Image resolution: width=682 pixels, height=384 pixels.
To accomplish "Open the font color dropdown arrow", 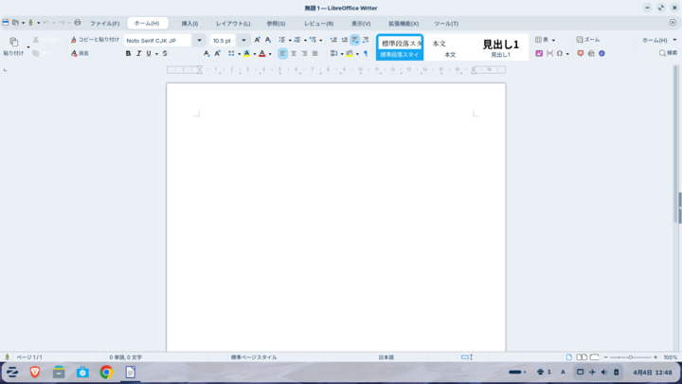I will (x=270, y=54).
